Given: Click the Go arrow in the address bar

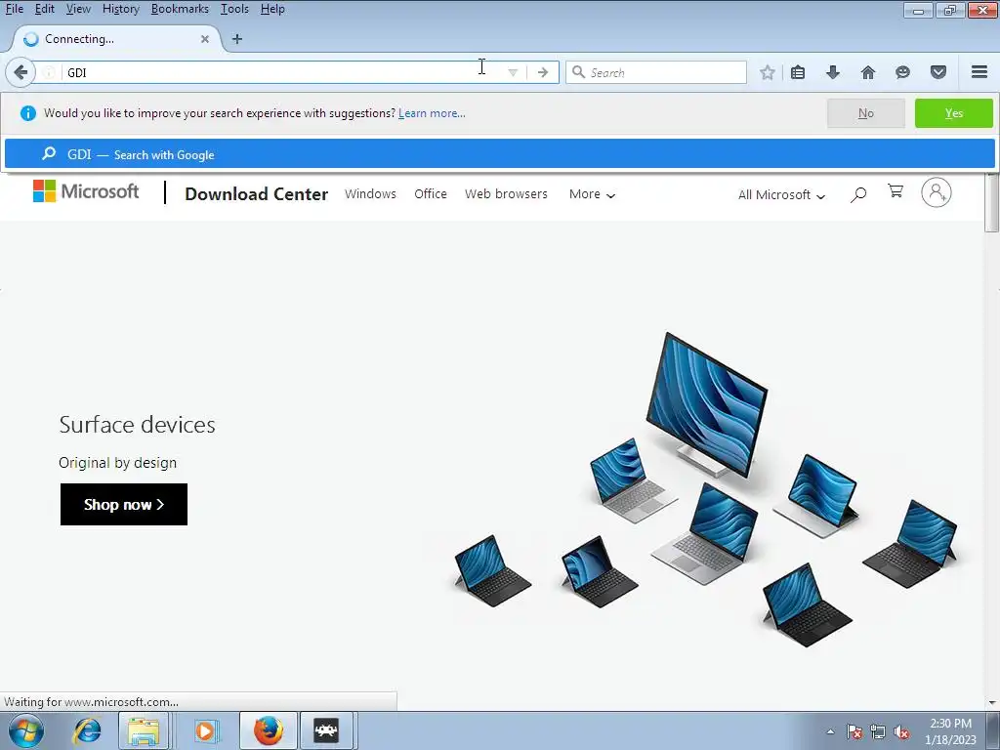Looking at the screenshot, I should click(x=543, y=72).
